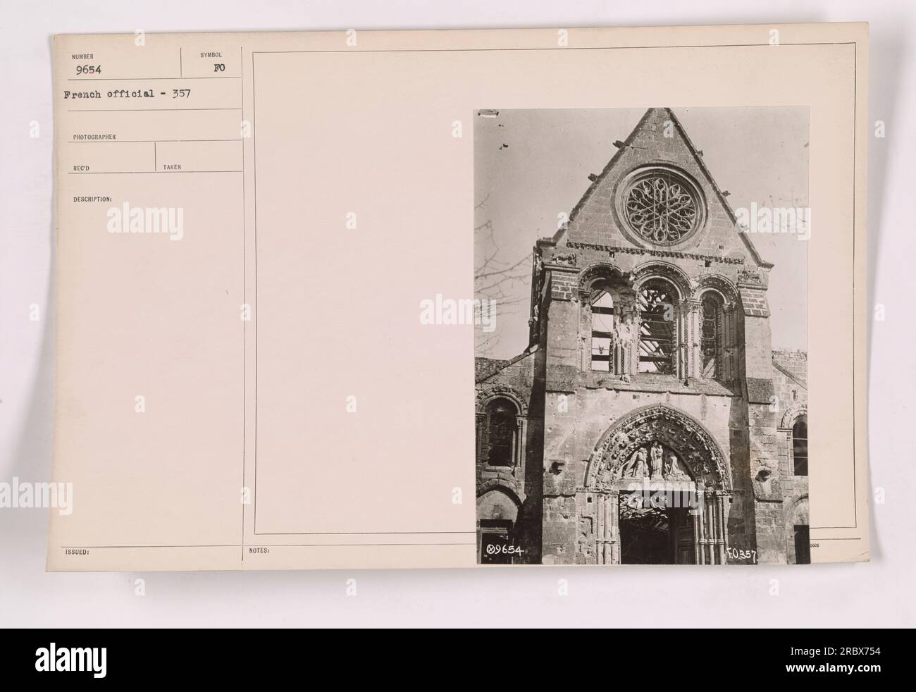Click the alamy watermark left of the church tower
This screenshot has height=692, width=916.
tap(458, 310)
